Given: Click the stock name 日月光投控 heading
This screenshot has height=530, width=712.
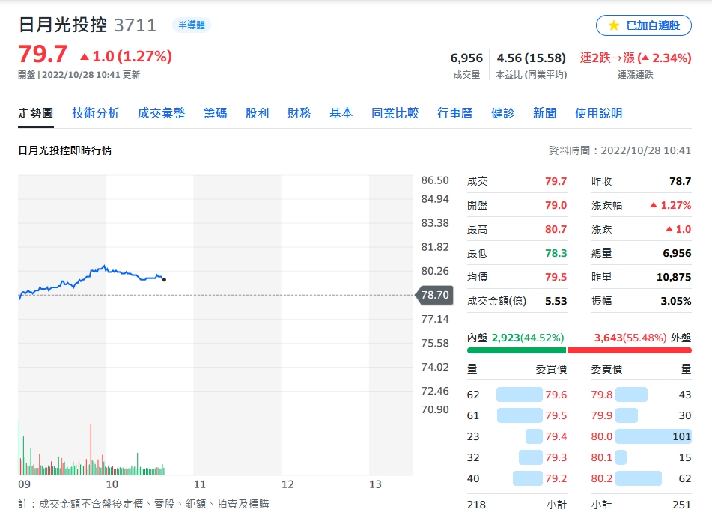Looking at the screenshot, I should pyautogui.click(x=63, y=25).
